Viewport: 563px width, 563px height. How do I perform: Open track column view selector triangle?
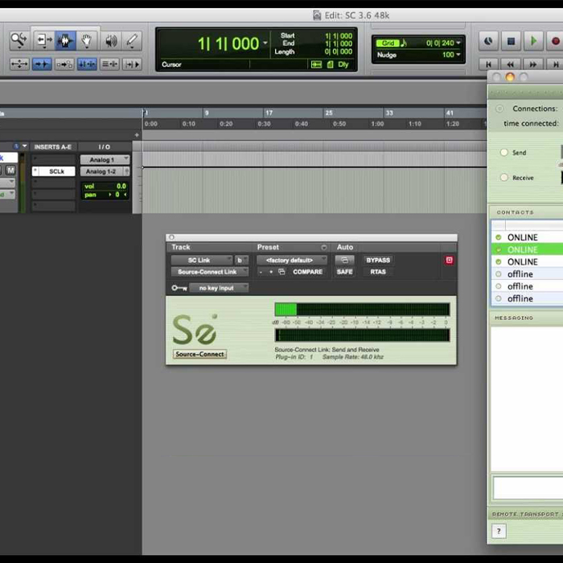click(24, 146)
